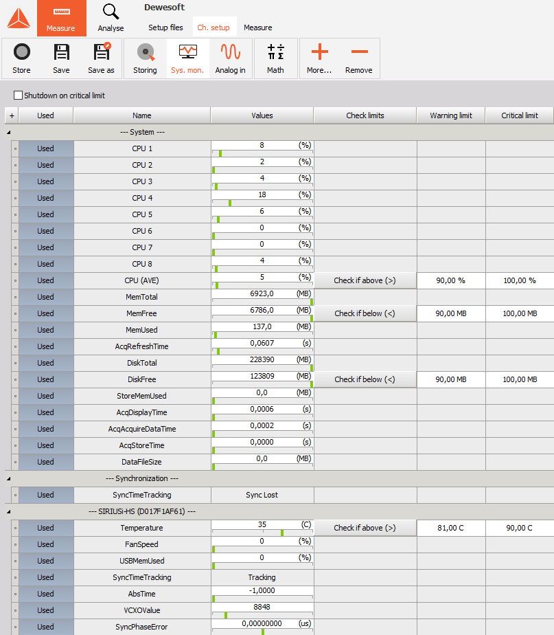Toggle Used for AcqRefreshTime
Screen dimensions: 554x635
(x=46, y=346)
